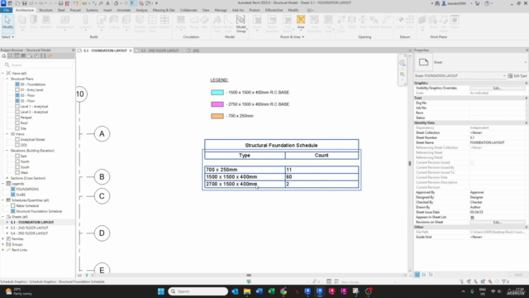Select the 1500 x 1500 x 400mm schedule cell

tap(245, 176)
